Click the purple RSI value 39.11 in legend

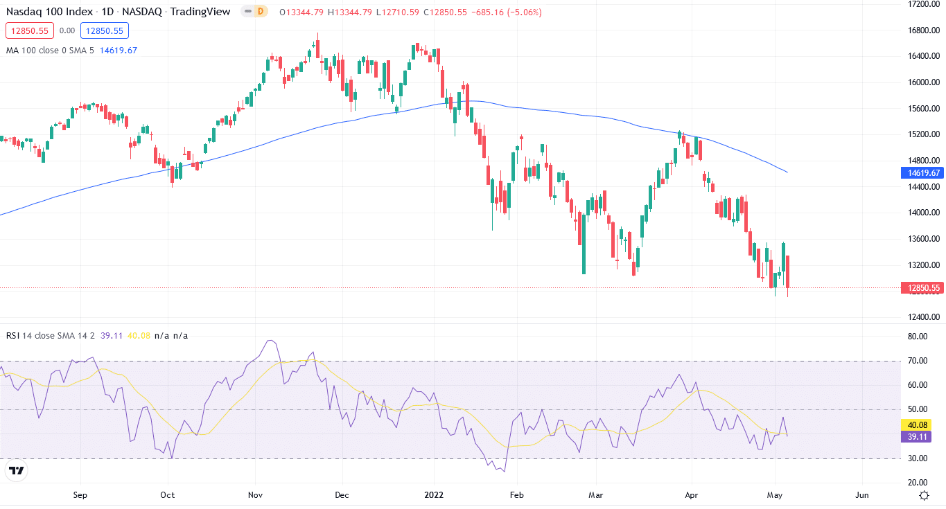click(x=111, y=335)
